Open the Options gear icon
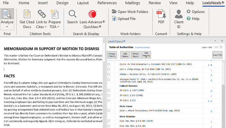This screenshot has height=128, width=226. click(x=188, y=12)
